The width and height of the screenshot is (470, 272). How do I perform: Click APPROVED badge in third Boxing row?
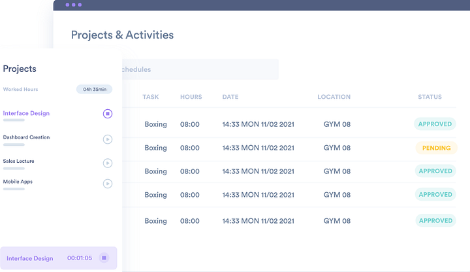pyautogui.click(x=435, y=171)
